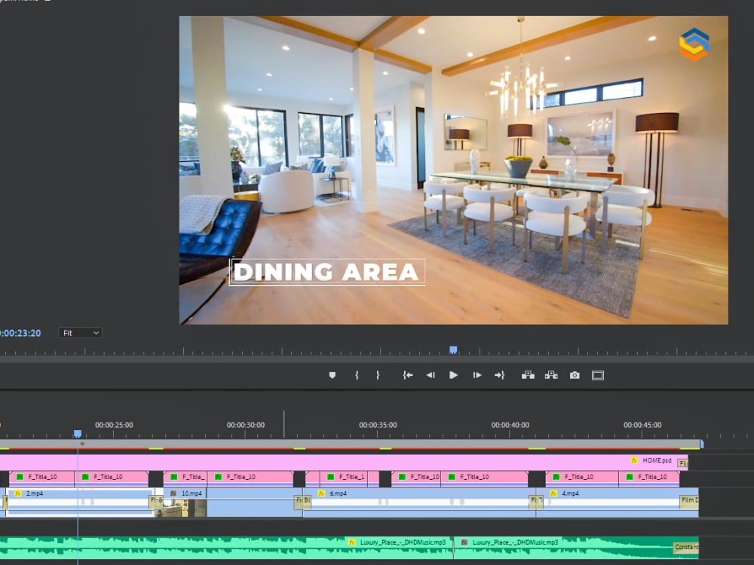Screen dimensions: 754x565
Task: Export frame with camera icon
Action: pyautogui.click(x=575, y=375)
